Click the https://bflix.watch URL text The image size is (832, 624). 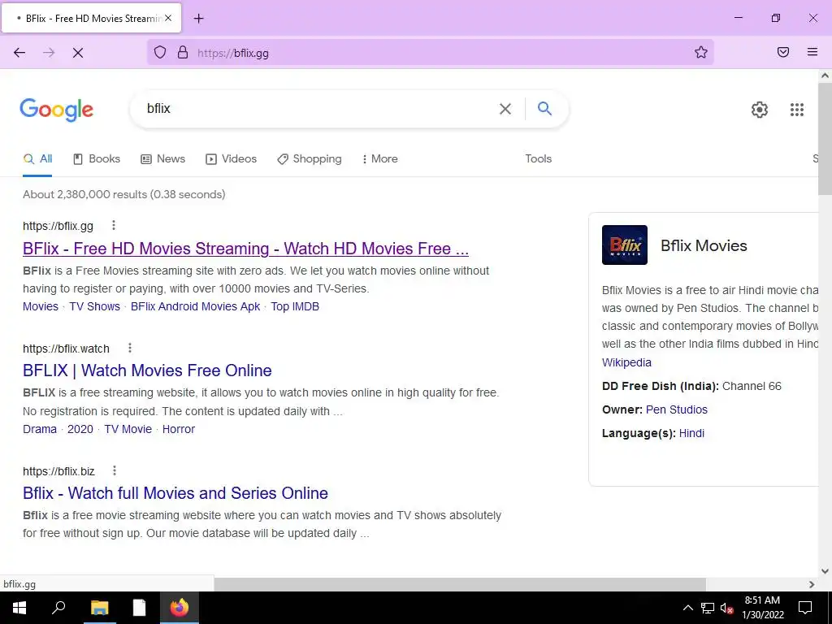click(66, 349)
